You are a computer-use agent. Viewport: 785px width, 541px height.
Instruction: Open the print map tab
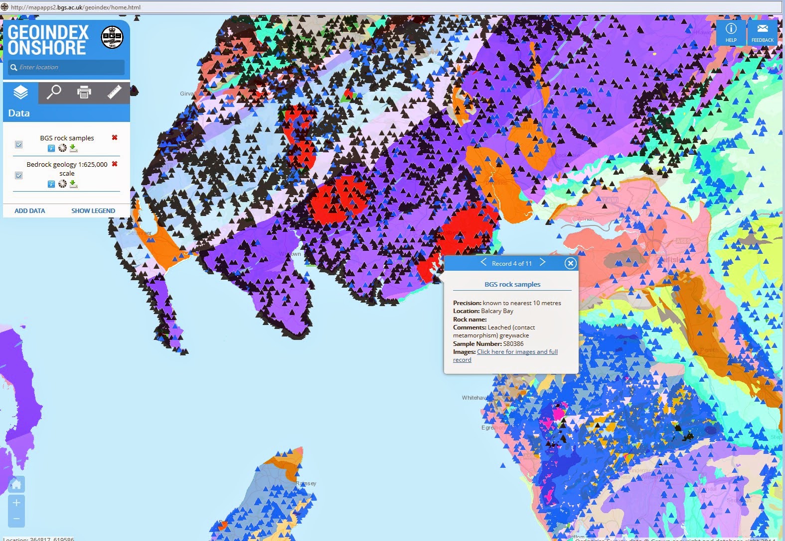click(x=84, y=93)
